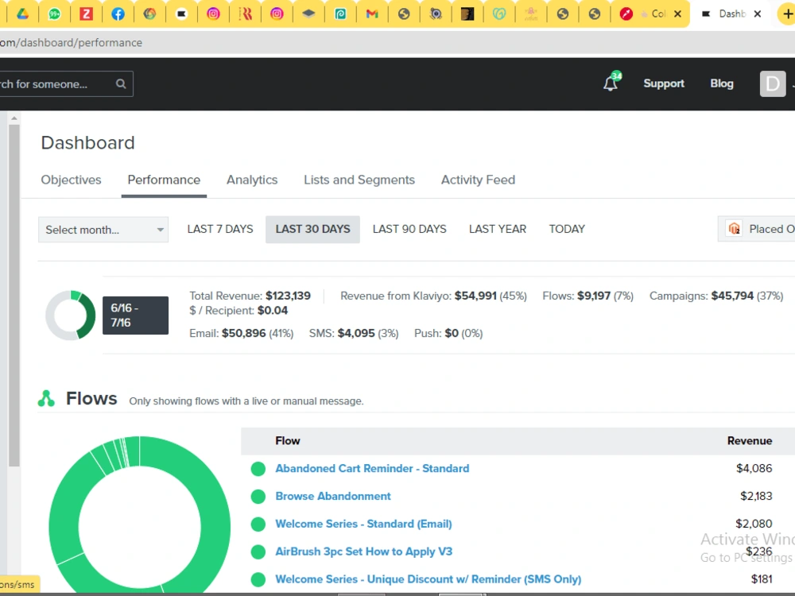Click the green dot beside Welcome Series Email
This screenshot has height=596, width=795.
[x=258, y=524]
